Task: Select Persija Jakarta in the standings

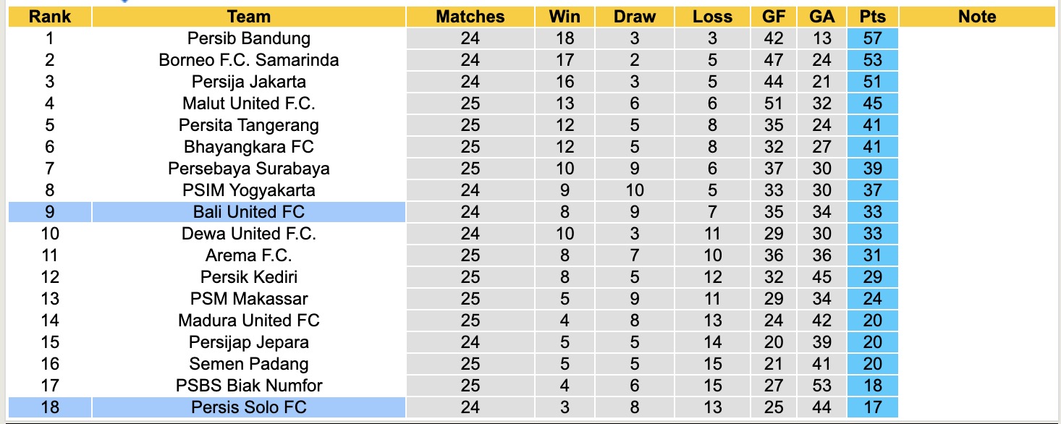Action: pos(248,82)
